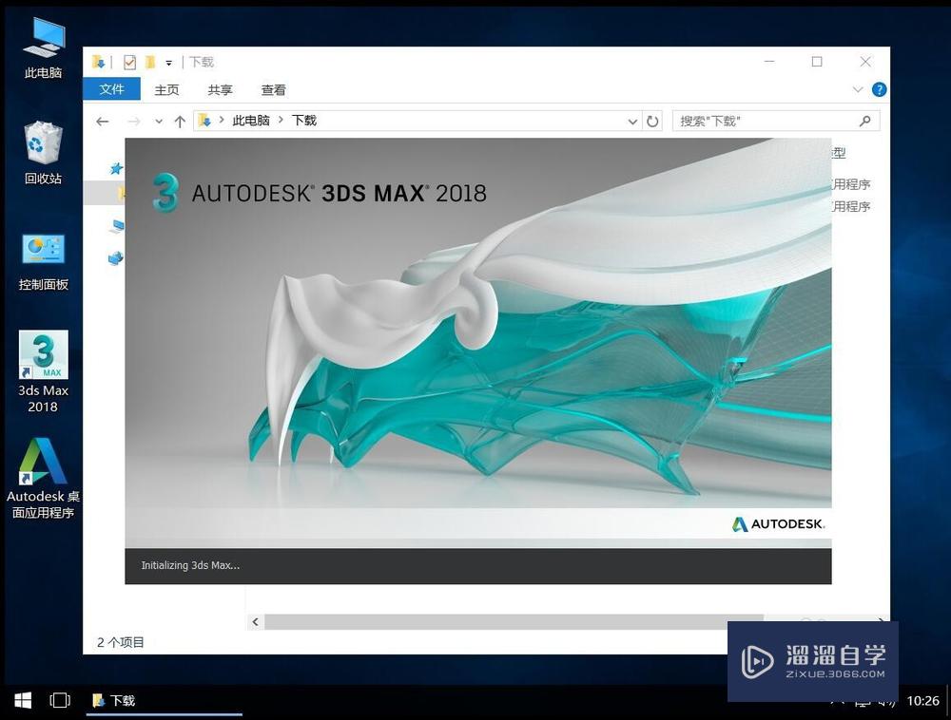Viewport: 951px width, 720px height.
Task: Open the customize quick access toolbar dropdown
Action: coord(168,63)
